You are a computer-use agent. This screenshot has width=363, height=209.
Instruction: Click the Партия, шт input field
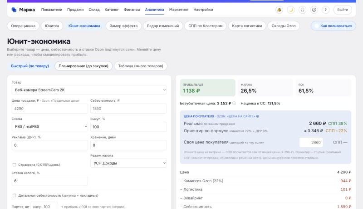coord(44,206)
